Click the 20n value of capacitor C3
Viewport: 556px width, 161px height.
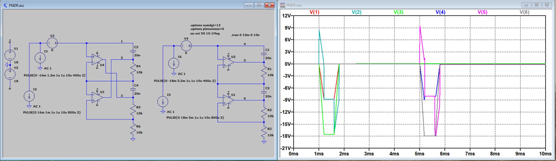(137, 55)
